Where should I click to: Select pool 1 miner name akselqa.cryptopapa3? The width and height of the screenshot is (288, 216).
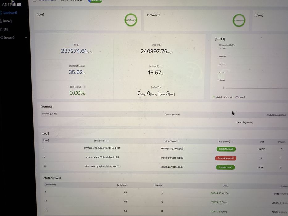(x=172, y=148)
